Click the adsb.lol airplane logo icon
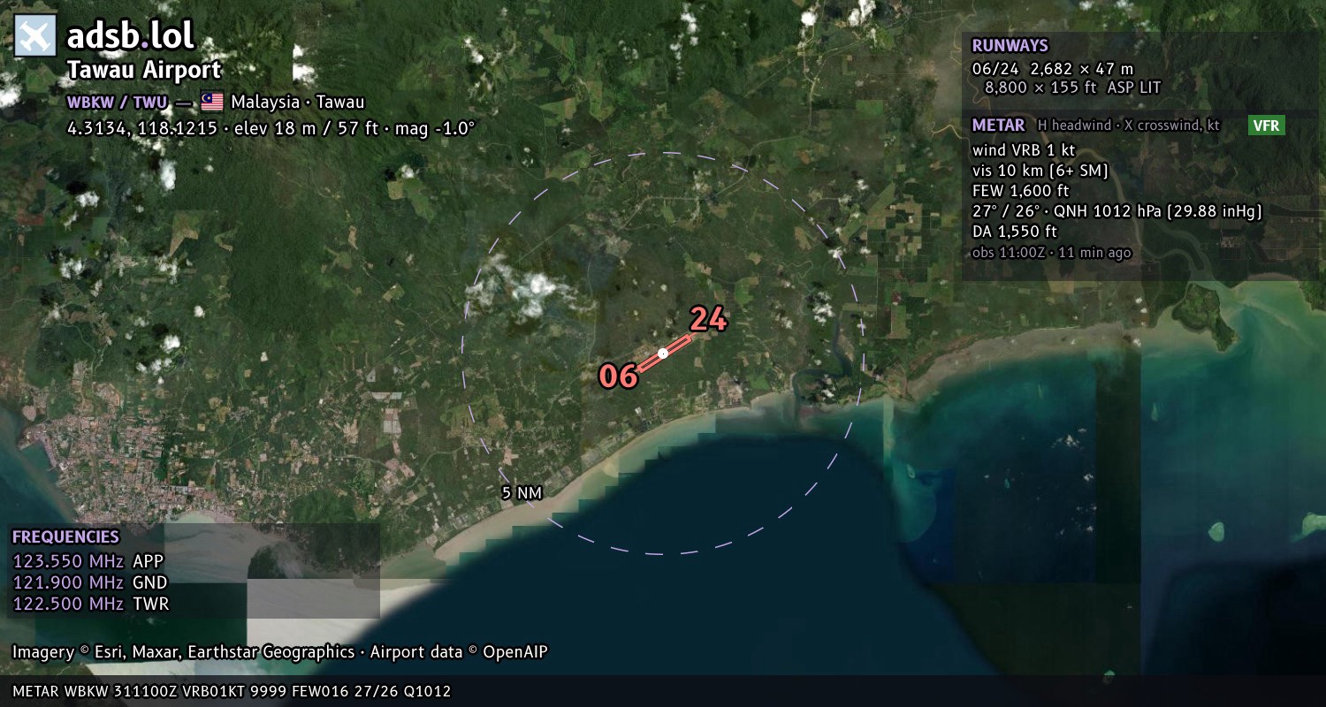Viewport: 1326px width, 707px height. point(35,35)
